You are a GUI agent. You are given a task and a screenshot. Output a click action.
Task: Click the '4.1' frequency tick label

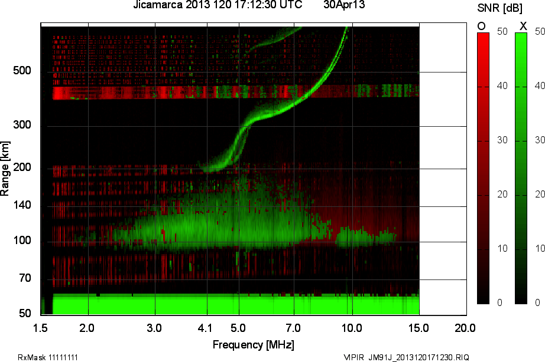[205, 328]
